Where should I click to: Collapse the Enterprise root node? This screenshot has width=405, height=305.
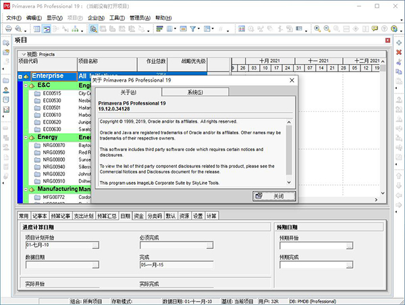pyautogui.click(x=21, y=76)
